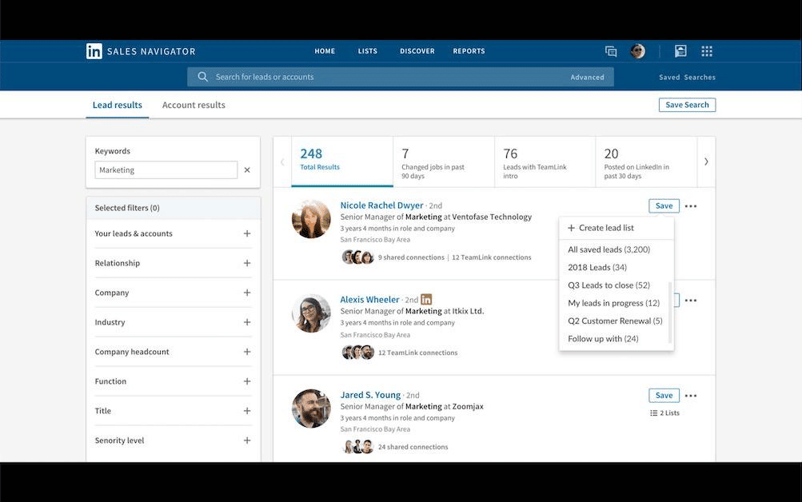
Task: Click 24 shared connections link
Action: click(413, 448)
